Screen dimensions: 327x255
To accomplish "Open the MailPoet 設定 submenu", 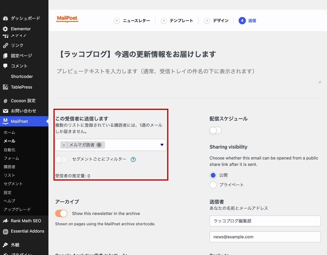I will [7, 192].
